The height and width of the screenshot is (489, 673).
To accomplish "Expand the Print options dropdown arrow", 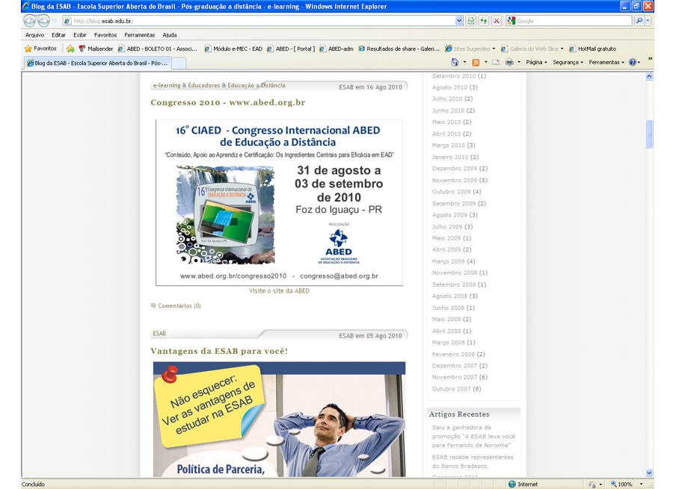I will (519, 62).
